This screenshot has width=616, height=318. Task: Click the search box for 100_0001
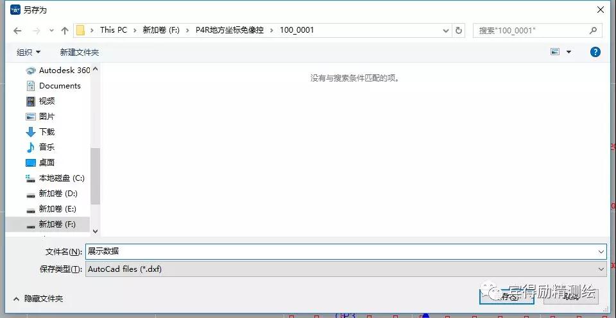533,30
